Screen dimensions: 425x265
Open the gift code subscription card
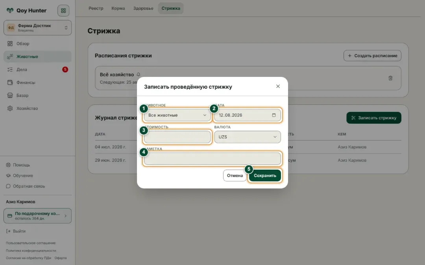pyautogui.click(x=38, y=216)
